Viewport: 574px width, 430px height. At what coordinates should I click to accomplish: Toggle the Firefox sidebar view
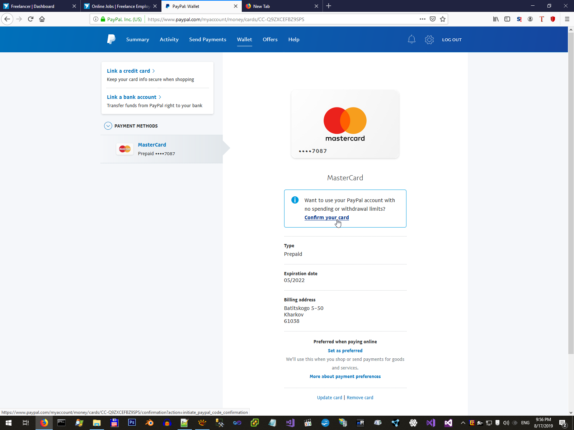click(x=507, y=19)
